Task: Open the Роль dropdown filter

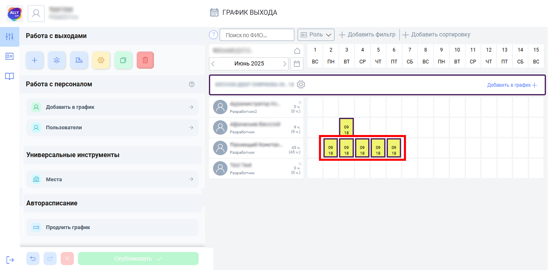Action: 316,35
